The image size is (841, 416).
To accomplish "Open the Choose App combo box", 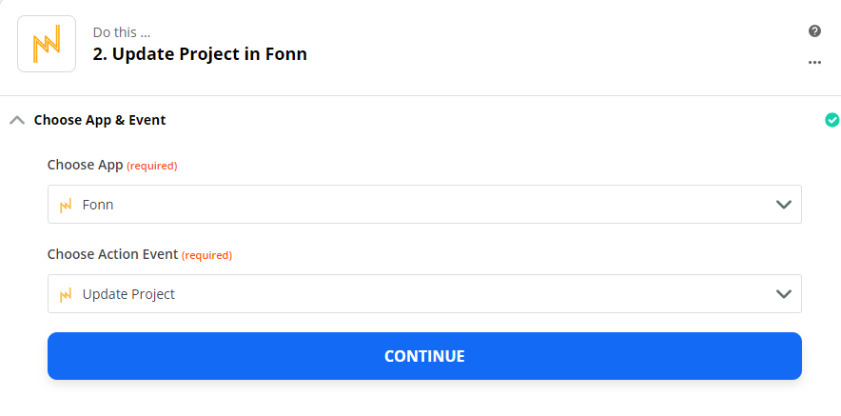I will [424, 204].
